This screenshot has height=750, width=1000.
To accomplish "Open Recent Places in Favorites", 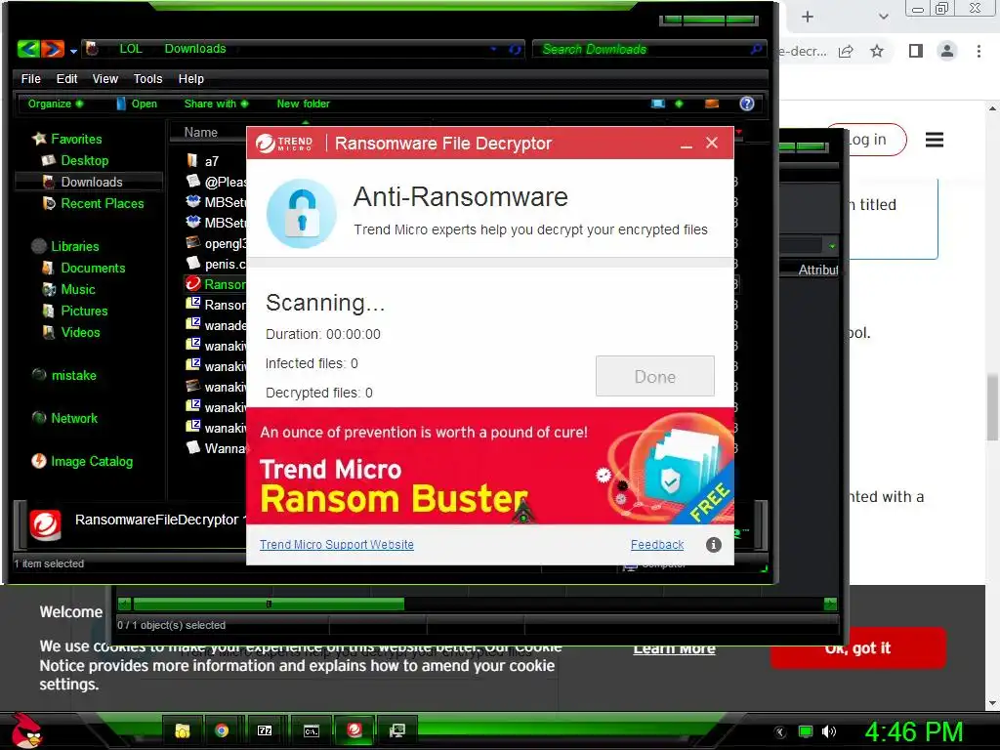I will tap(102, 203).
